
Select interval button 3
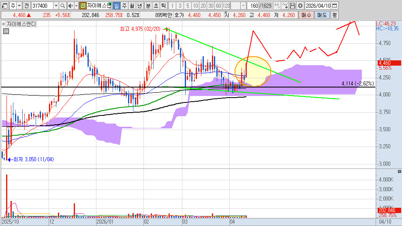180,5
